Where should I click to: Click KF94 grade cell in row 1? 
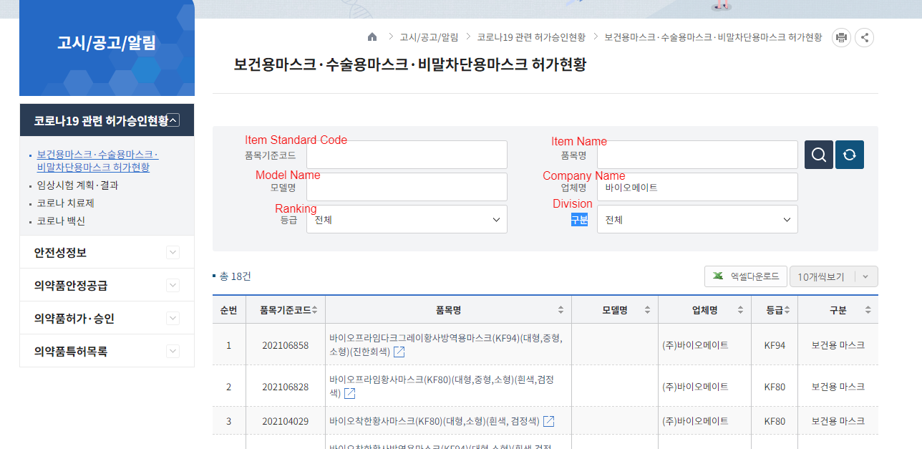point(775,345)
